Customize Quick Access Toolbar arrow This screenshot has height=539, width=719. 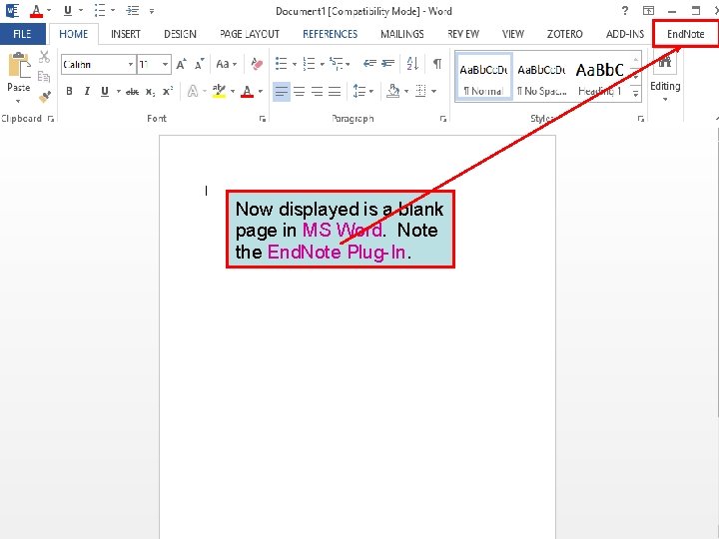(x=152, y=11)
